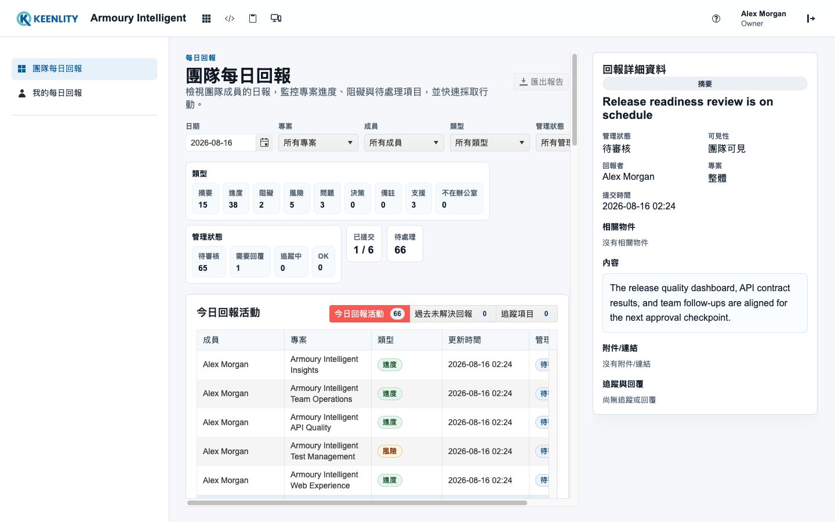Switch to 追蹤項目 tab

527,314
